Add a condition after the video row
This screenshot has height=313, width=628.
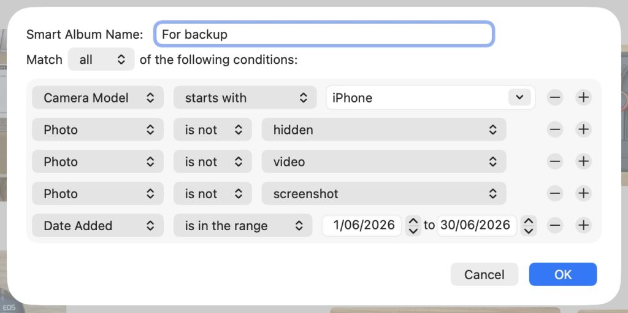[x=584, y=161]
